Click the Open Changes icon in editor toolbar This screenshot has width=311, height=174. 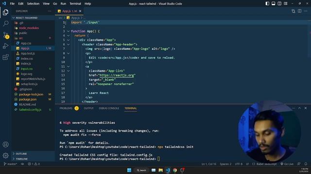point(294,11)
